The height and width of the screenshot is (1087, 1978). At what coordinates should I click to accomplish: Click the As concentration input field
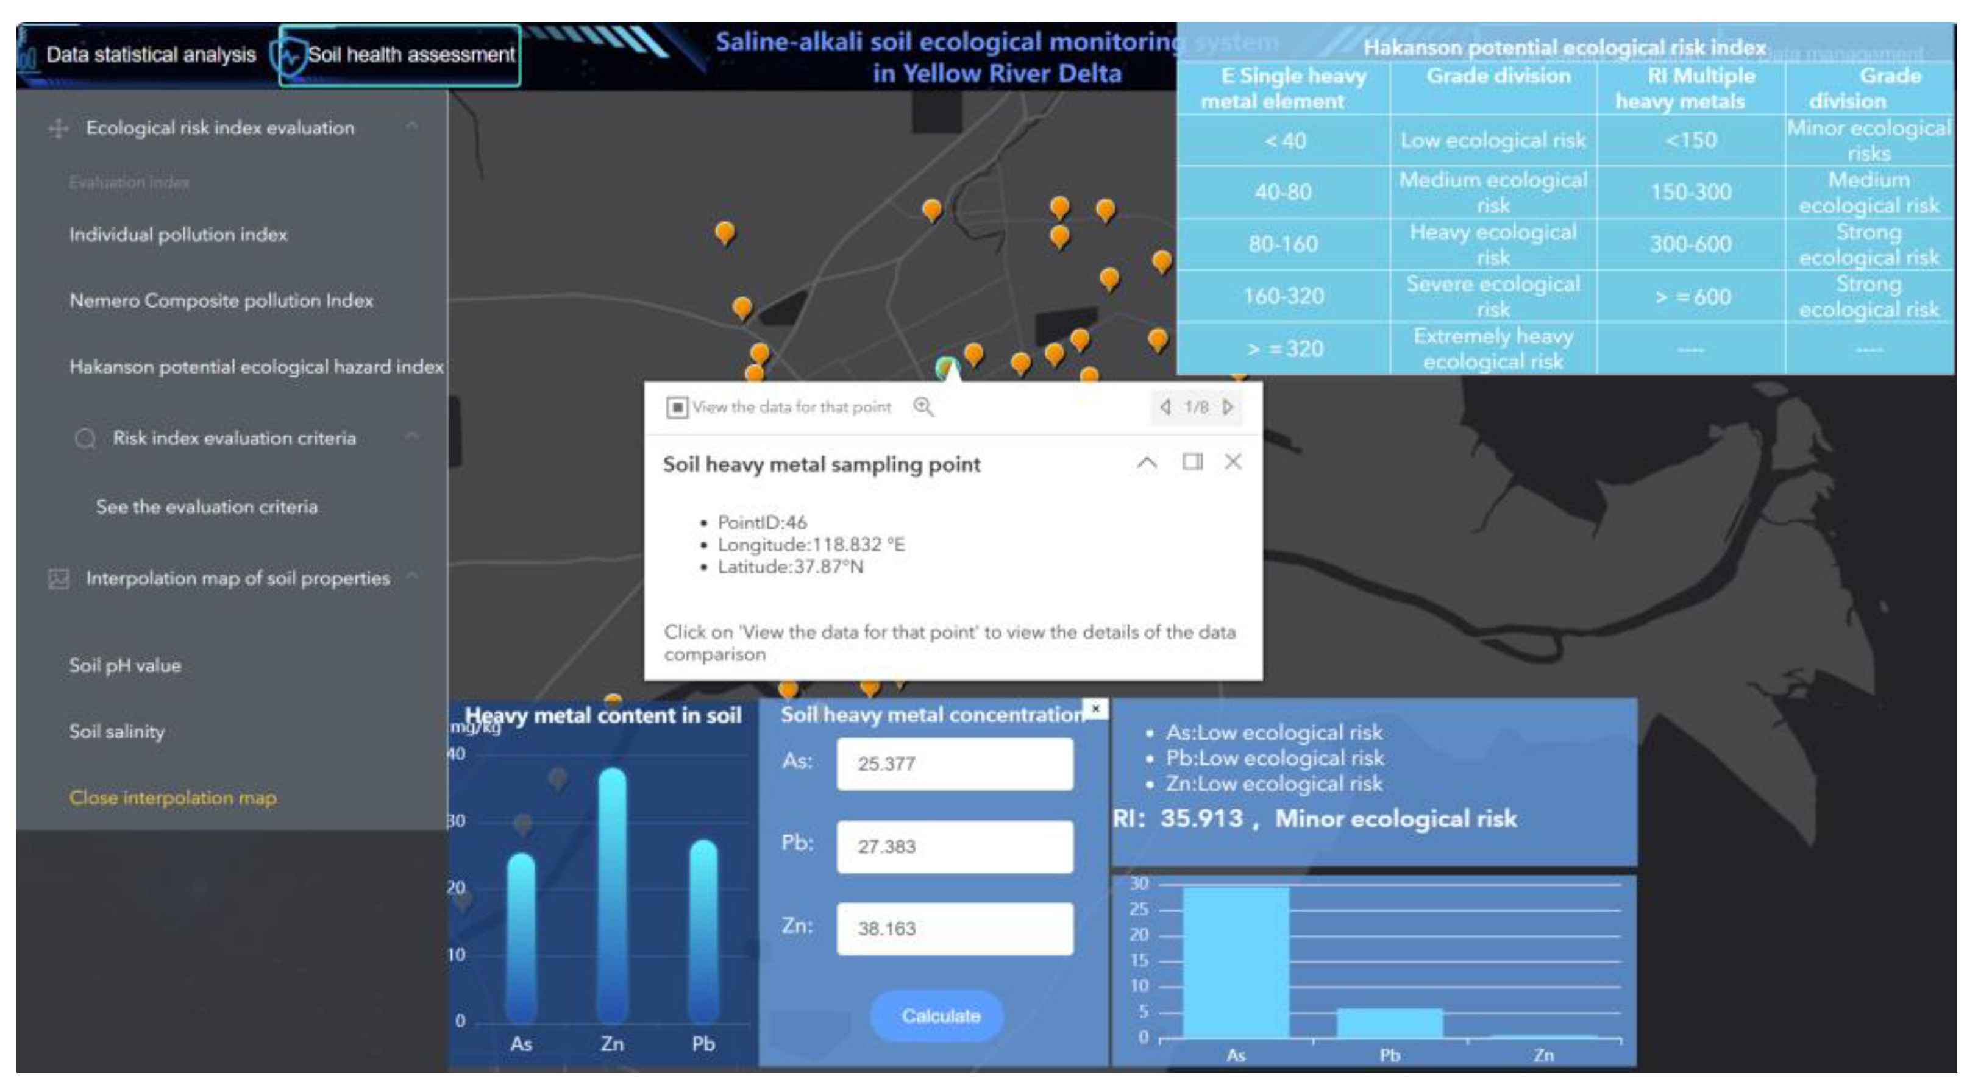(x=954, y=764)
